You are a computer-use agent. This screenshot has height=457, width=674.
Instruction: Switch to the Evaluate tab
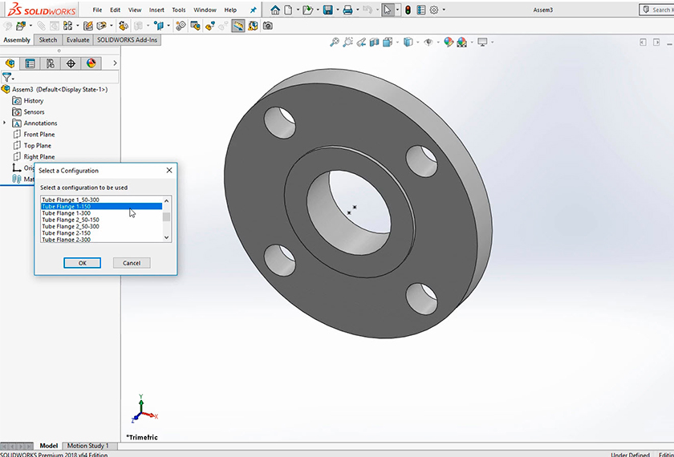(78, 39)
